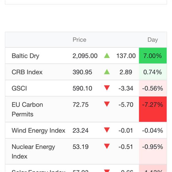Click the green up arrow for Baltic Dry
This screenshot has height=172, width=172.
107,56
